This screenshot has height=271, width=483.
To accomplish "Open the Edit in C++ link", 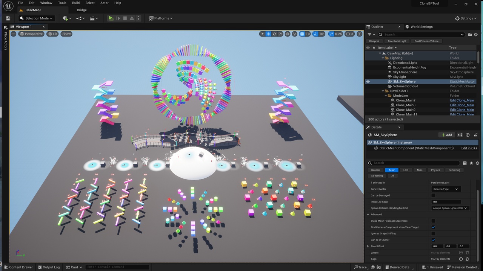I will pos(469,148).
